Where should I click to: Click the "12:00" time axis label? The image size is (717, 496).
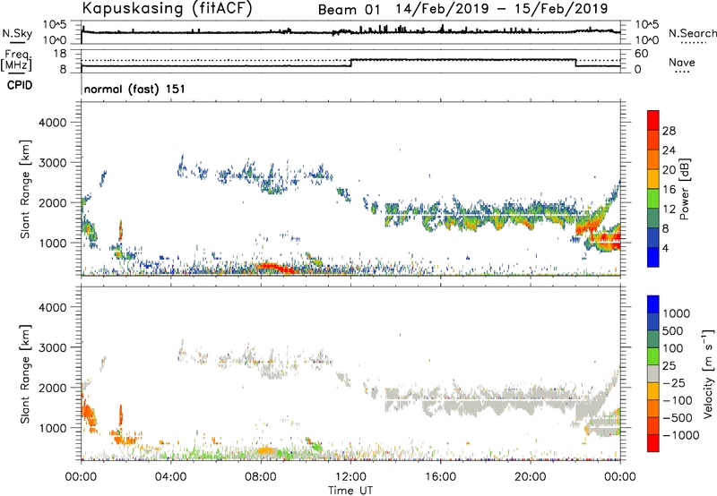point(350,477)
